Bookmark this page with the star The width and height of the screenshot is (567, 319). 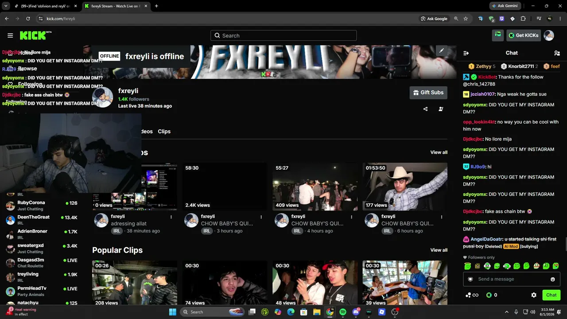[466, 19]
